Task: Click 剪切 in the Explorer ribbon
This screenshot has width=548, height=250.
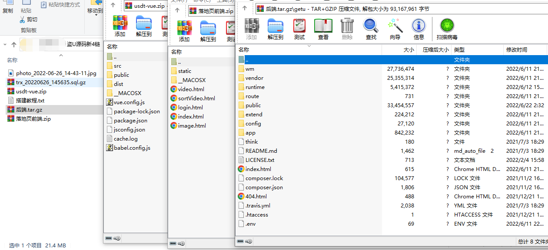Action: (x=29, y=20)
